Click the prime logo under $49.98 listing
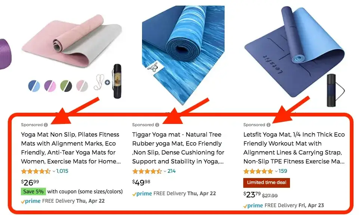 pyautogui.click(x=142, y=194)
